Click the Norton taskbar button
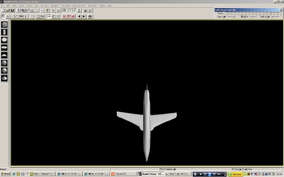Image resolution: width=284 pixels, height=177 pixels. [x=235, y=174]
